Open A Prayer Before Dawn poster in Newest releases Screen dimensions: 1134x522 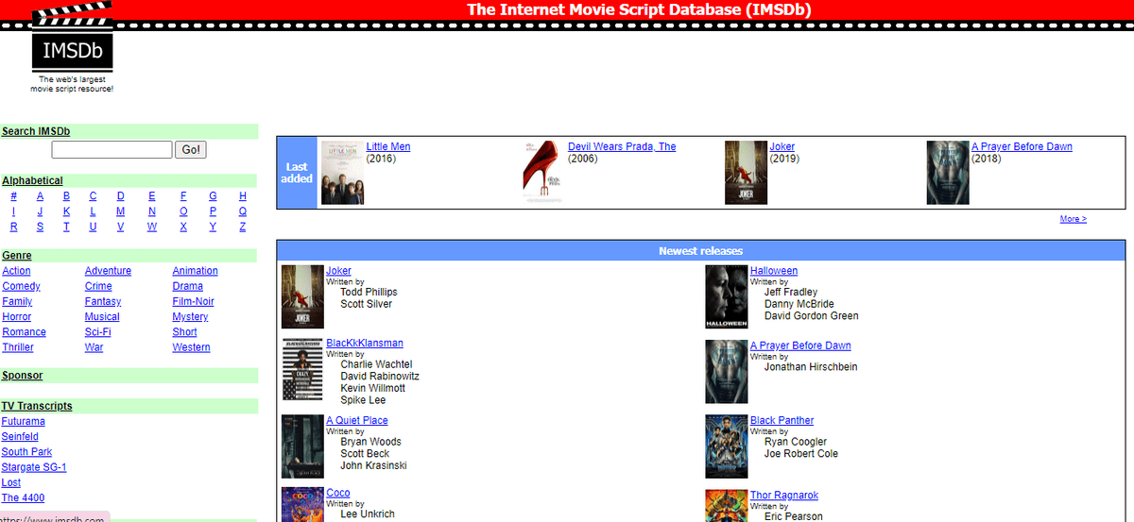click(727, 372)
